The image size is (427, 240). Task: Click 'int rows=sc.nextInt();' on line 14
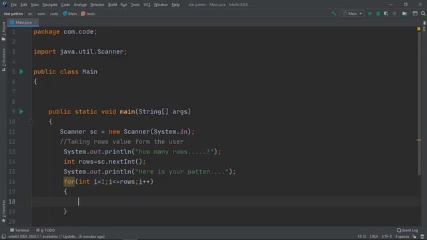click(x=105, y=161)
